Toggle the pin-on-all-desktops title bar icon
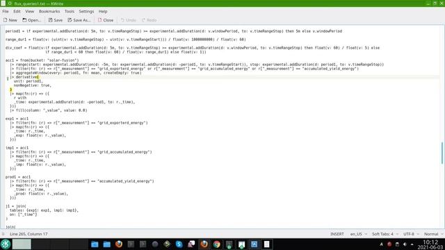 click(x=10, y=3)
